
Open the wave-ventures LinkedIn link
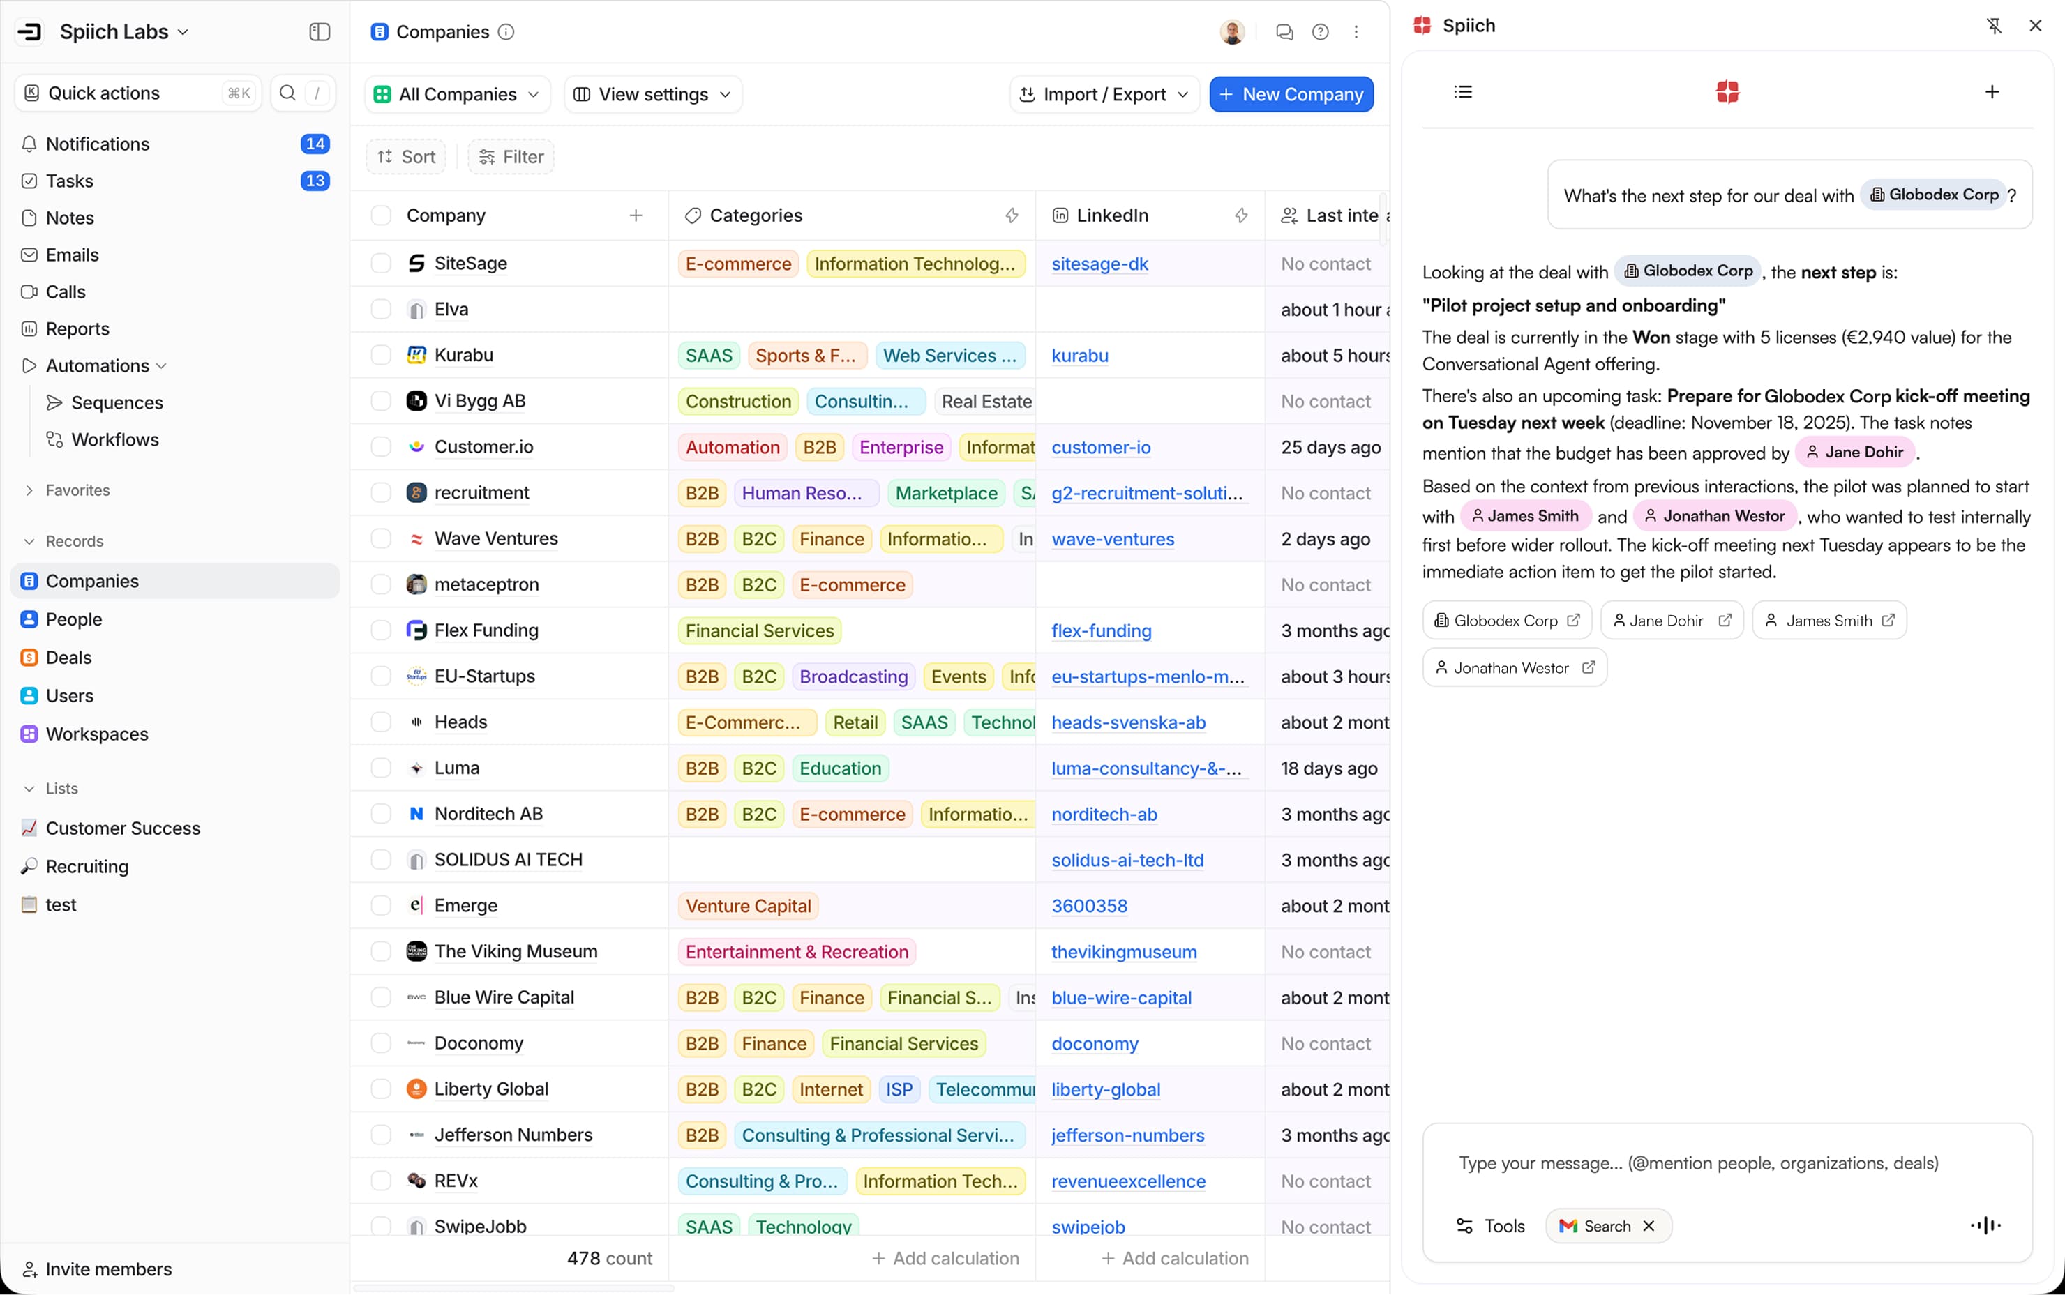pyautogui.click(x=1112, y=540)
